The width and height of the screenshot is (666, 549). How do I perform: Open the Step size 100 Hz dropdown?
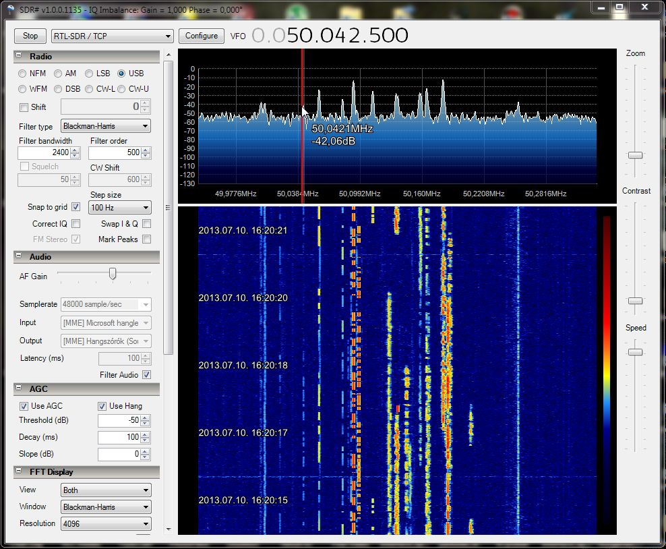coord(120,207)
